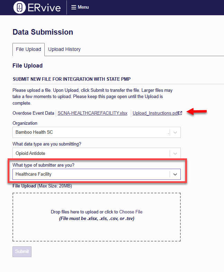This screenshot has width=224, height=272.
Task: Open the submitter type dropdown arrow
Action: tap(175, 174)
